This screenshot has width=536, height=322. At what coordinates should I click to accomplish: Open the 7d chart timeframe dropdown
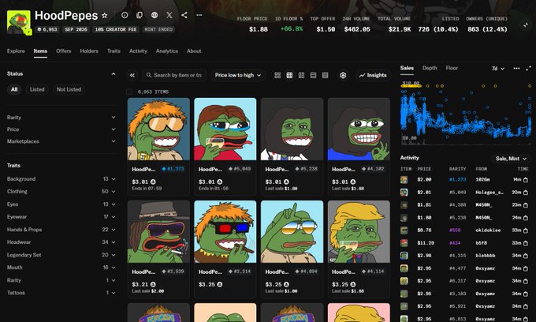click(x=498, y=69)
